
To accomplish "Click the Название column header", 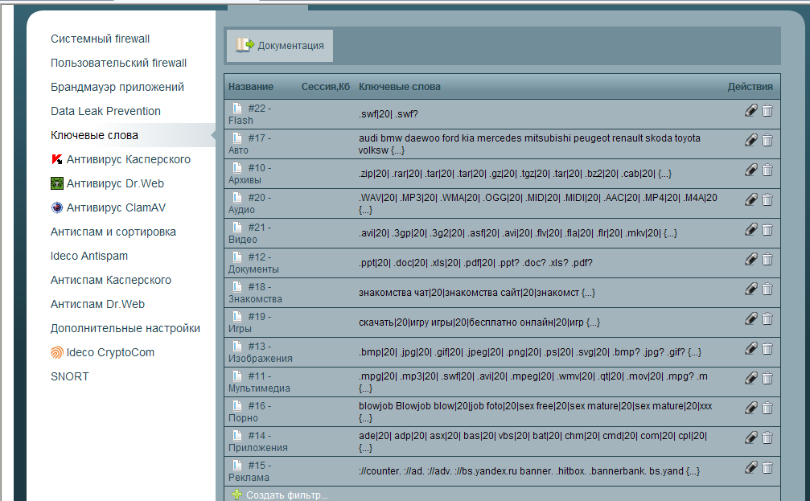I will click(x=251, y=87).
